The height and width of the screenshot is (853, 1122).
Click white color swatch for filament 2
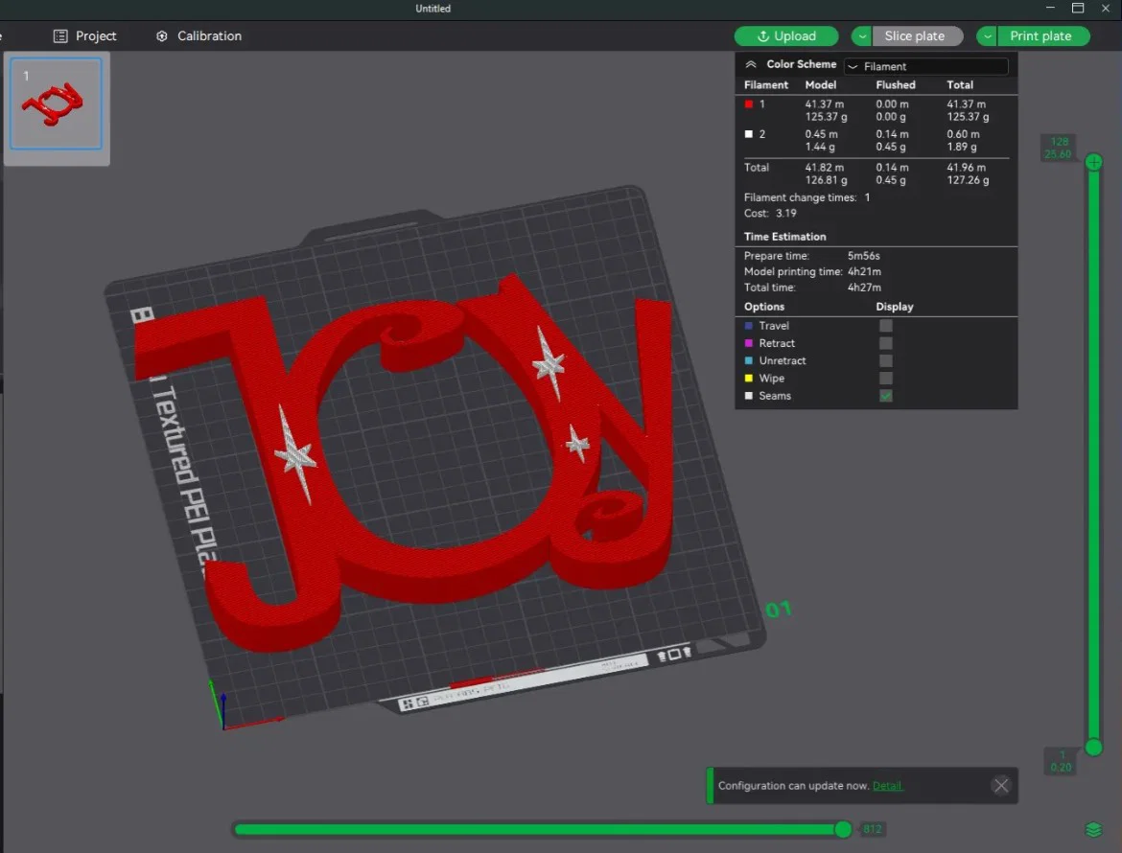click(748, 134)
